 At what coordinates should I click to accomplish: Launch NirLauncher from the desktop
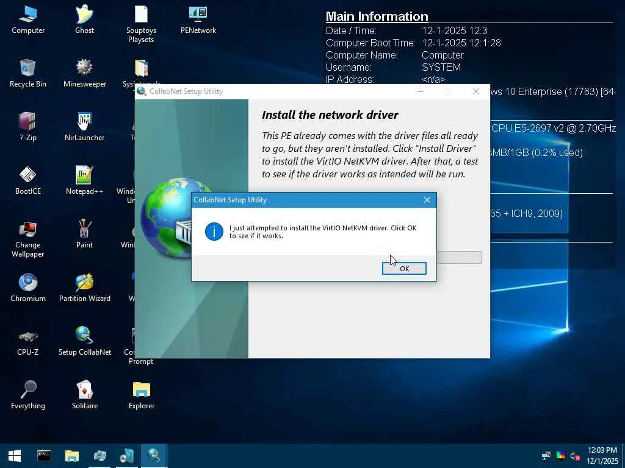[84, 127]
